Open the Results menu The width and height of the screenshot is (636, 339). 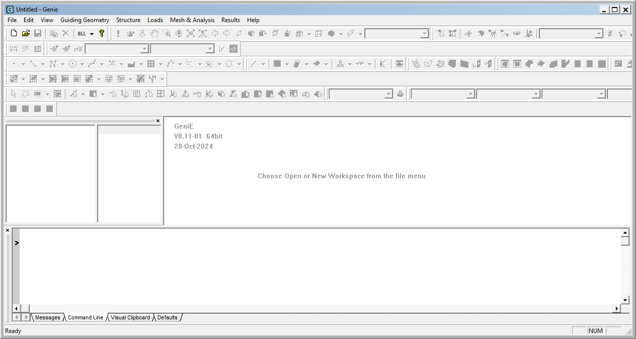coord(230,20)
